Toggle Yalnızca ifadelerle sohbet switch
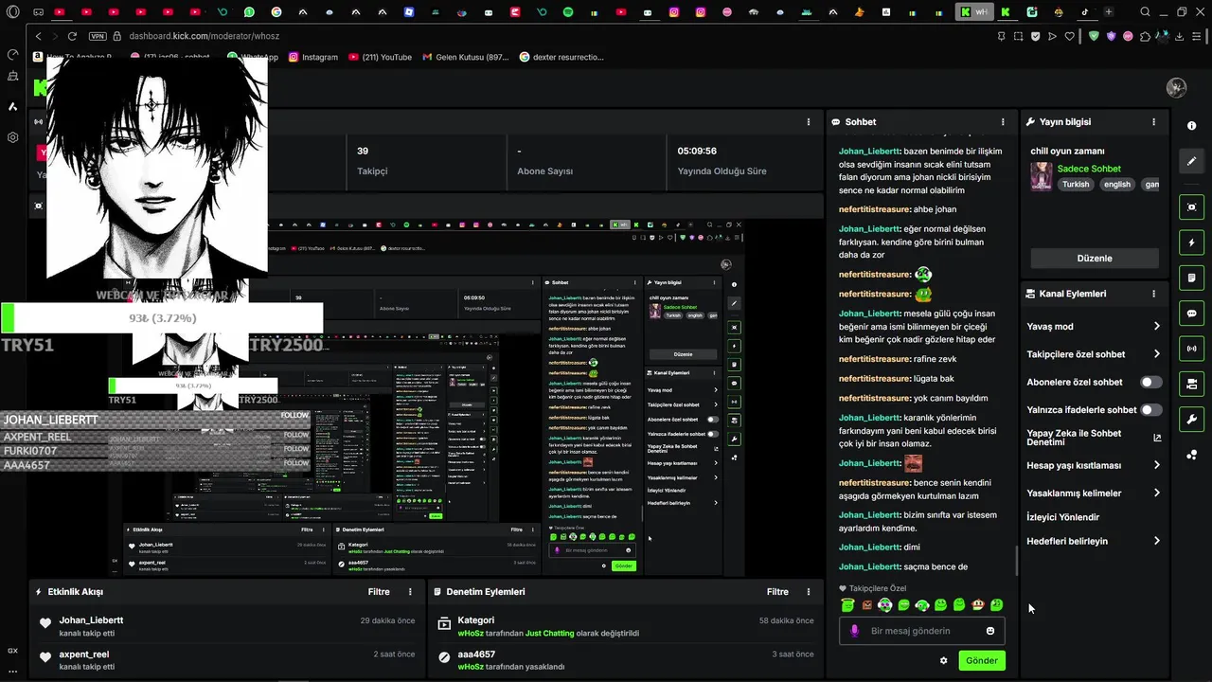The image size is (1212, 682). coord(1150,410)
